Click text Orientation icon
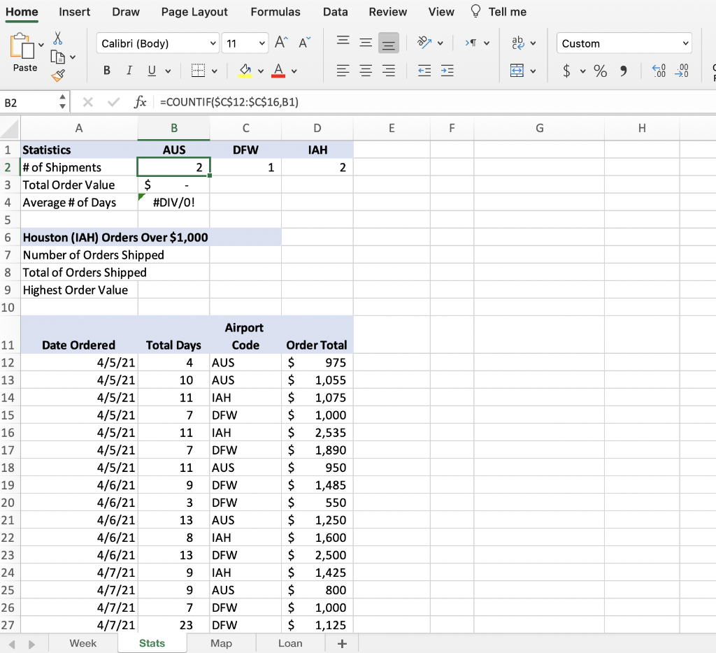716x653 pixels. [x=424, y=43]
